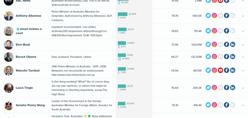This screenshot has height=118, width=248.
Task: Click Elon Musk's LinkedIn icon
Action: tap(233, 45)
